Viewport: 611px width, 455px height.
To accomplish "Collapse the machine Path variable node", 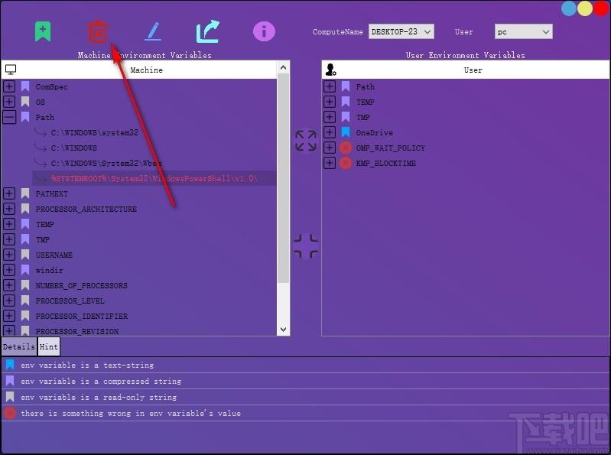I will (9, 117).
